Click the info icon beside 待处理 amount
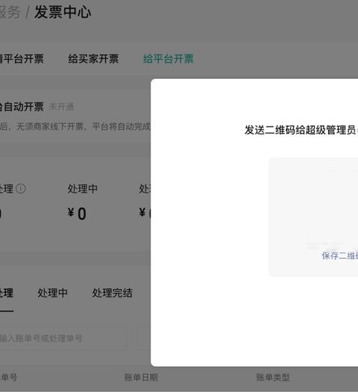This screenshot has width=358, height=392. [x=21, y=189]
